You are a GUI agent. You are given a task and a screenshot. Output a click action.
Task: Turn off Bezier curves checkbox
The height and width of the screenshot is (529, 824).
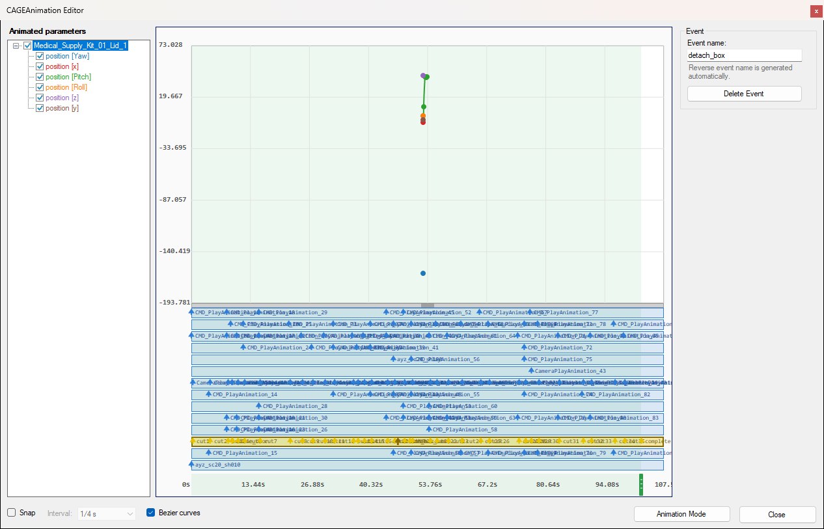coord(151,513)
